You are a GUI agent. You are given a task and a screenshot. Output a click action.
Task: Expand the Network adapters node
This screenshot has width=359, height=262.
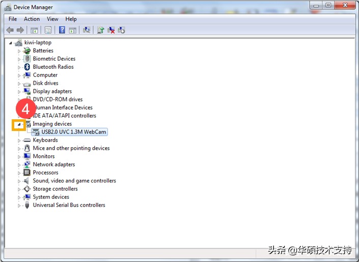coord(19,165)
